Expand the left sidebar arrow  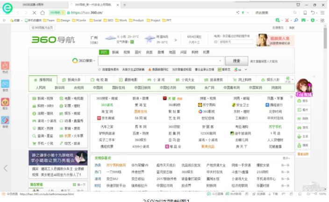[6, 168]
